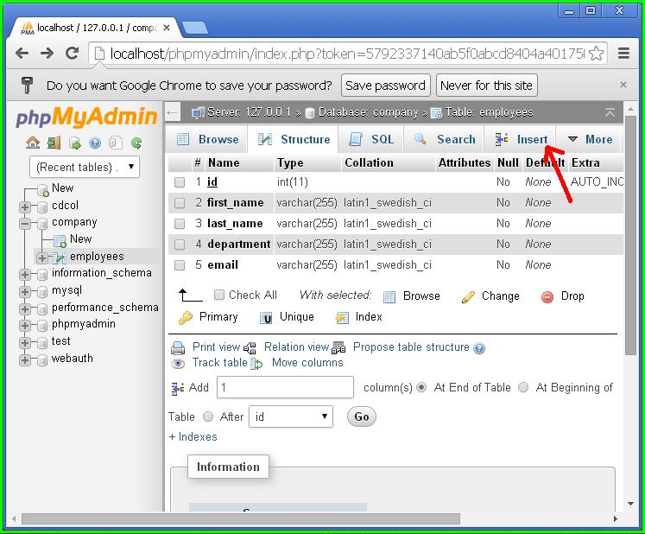Click the vertical page scrollbar
645x534 pixels.
pos(630,235)
